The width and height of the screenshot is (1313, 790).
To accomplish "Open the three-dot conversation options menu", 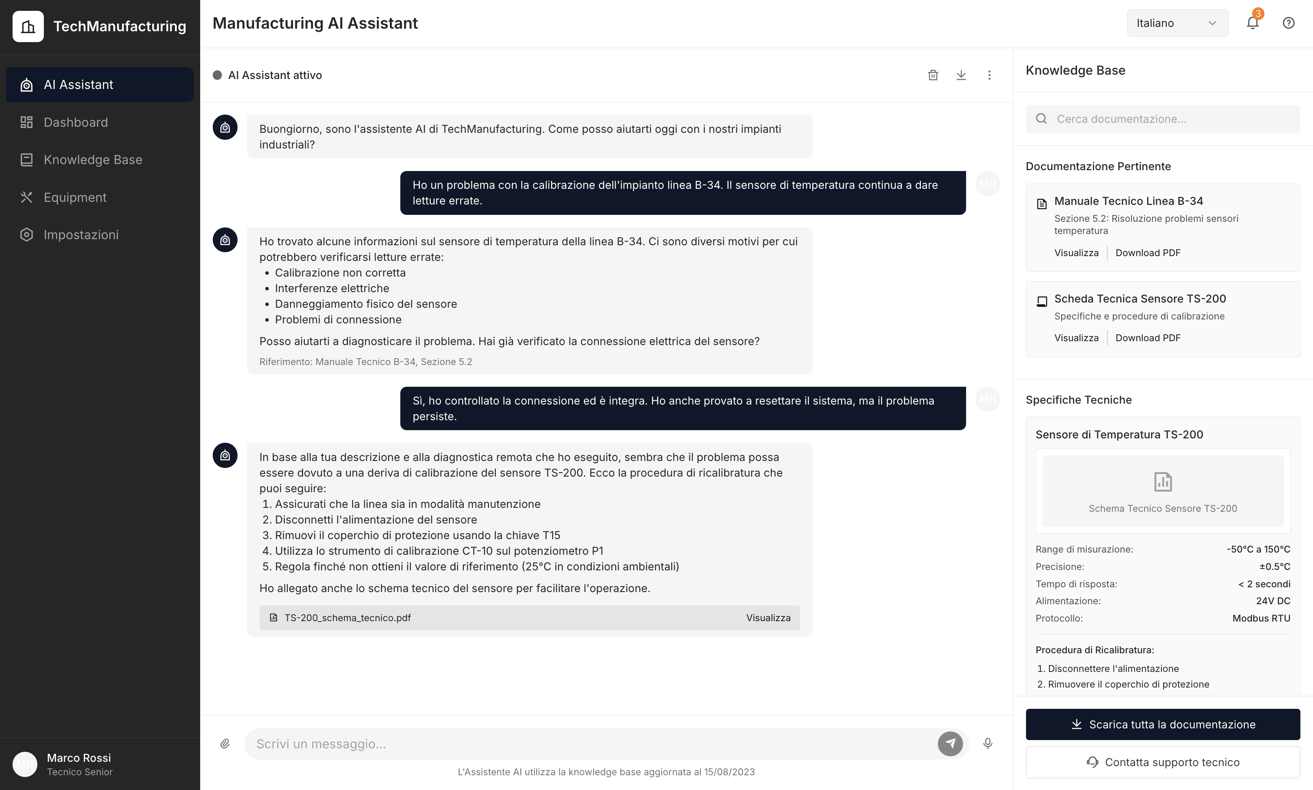I will 989,75.
